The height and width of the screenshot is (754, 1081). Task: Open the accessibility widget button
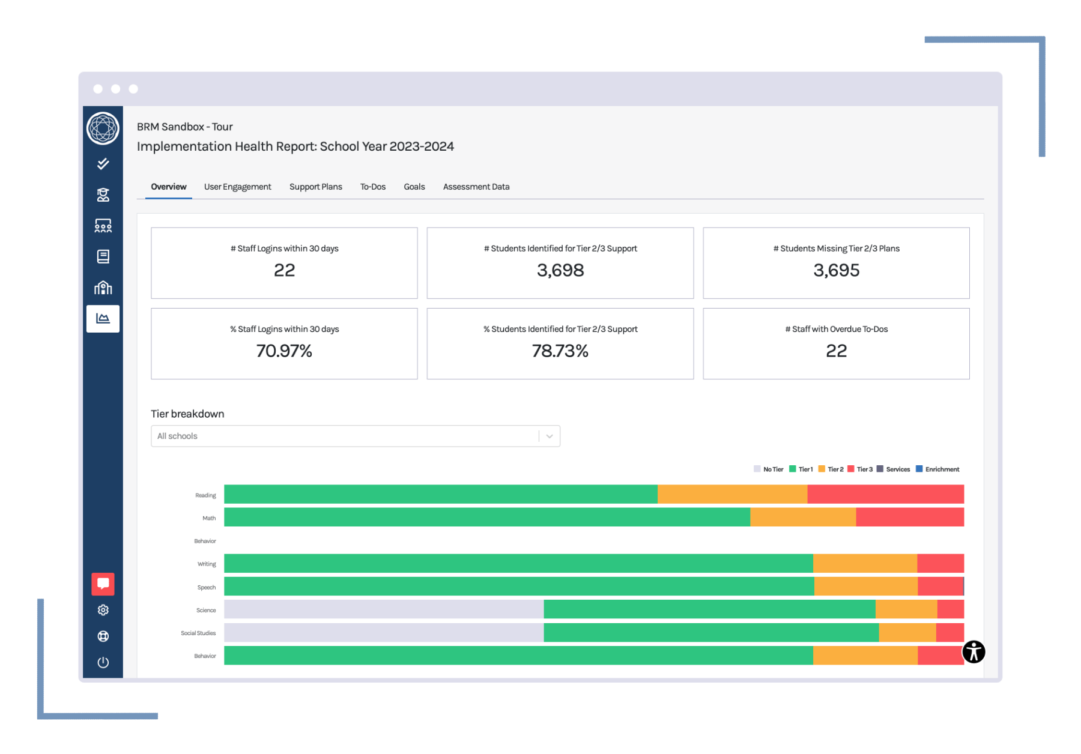pyautogui.click(x=974, y=651)
